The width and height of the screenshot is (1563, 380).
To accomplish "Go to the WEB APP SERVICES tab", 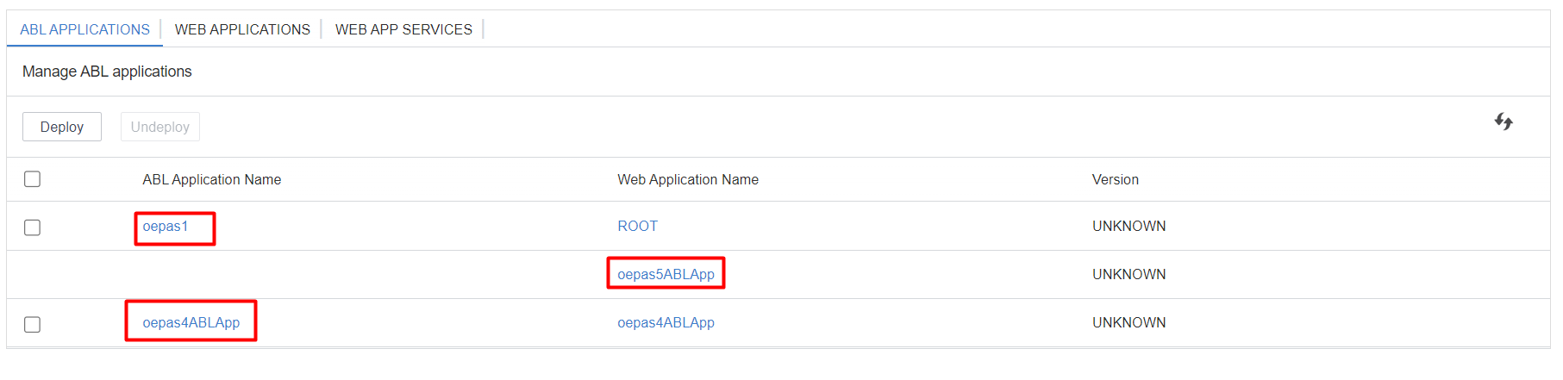I will (x=403, y=29).
